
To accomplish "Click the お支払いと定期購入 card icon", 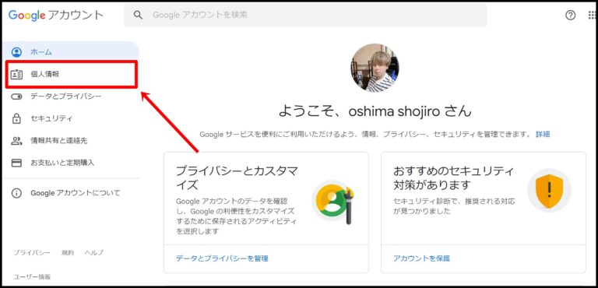I will (x=16, y=163).
